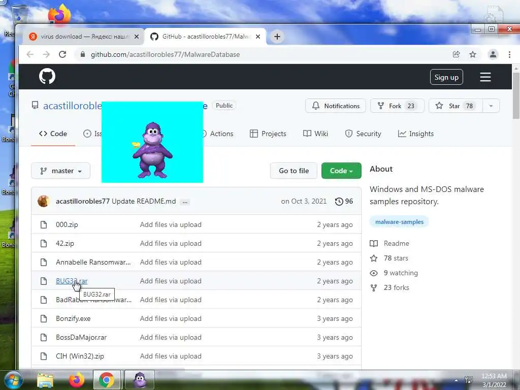Click the network tray icon

point(469,380)
